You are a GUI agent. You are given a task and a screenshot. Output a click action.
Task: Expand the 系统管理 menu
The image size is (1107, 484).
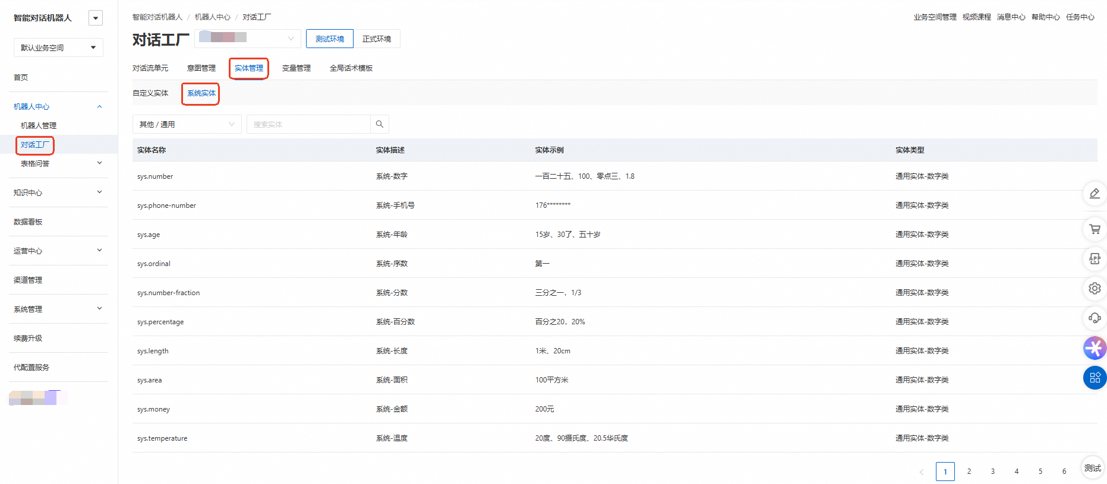[x=99, y=308]
